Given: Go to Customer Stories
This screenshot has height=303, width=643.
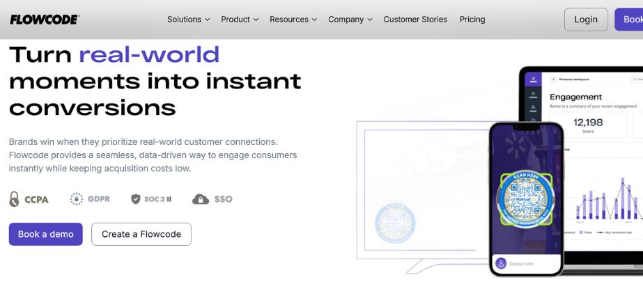Looking at the screenshot, I should click(415, 20).
